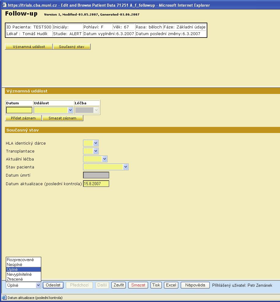Viewport: 280px width, 302px height.
Task: Click the Léčba column header
Action: click(87, 103)
